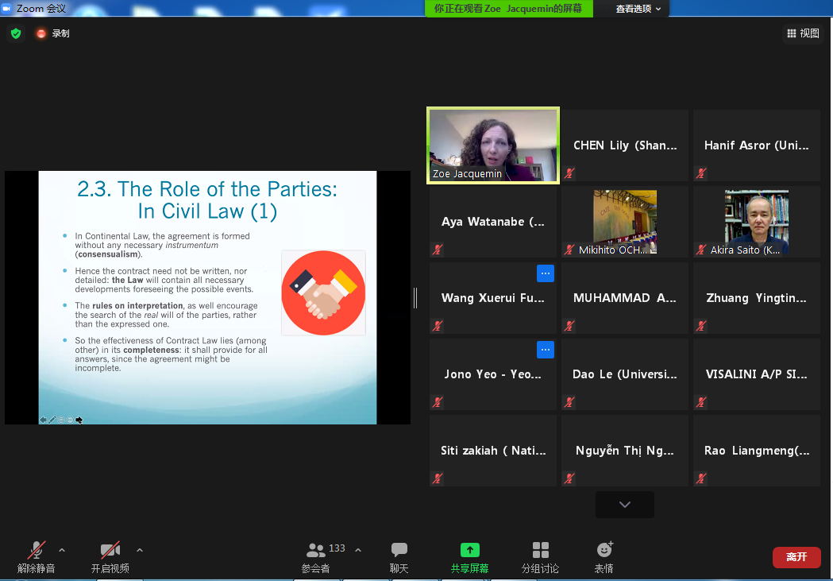Unmute the microphone
Image resolution: width=833 pixels, height=581 pixels.
37,551
